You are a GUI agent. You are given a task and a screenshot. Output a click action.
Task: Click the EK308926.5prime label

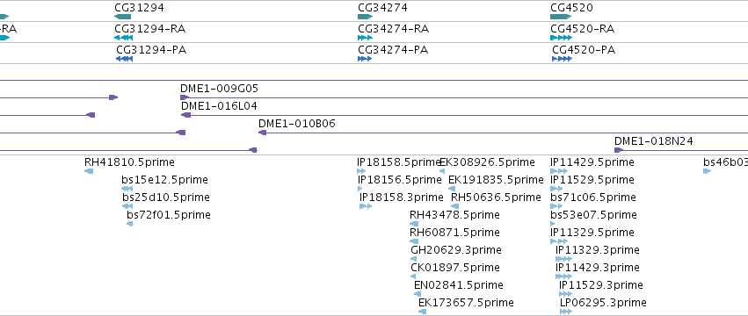[487, 162]
